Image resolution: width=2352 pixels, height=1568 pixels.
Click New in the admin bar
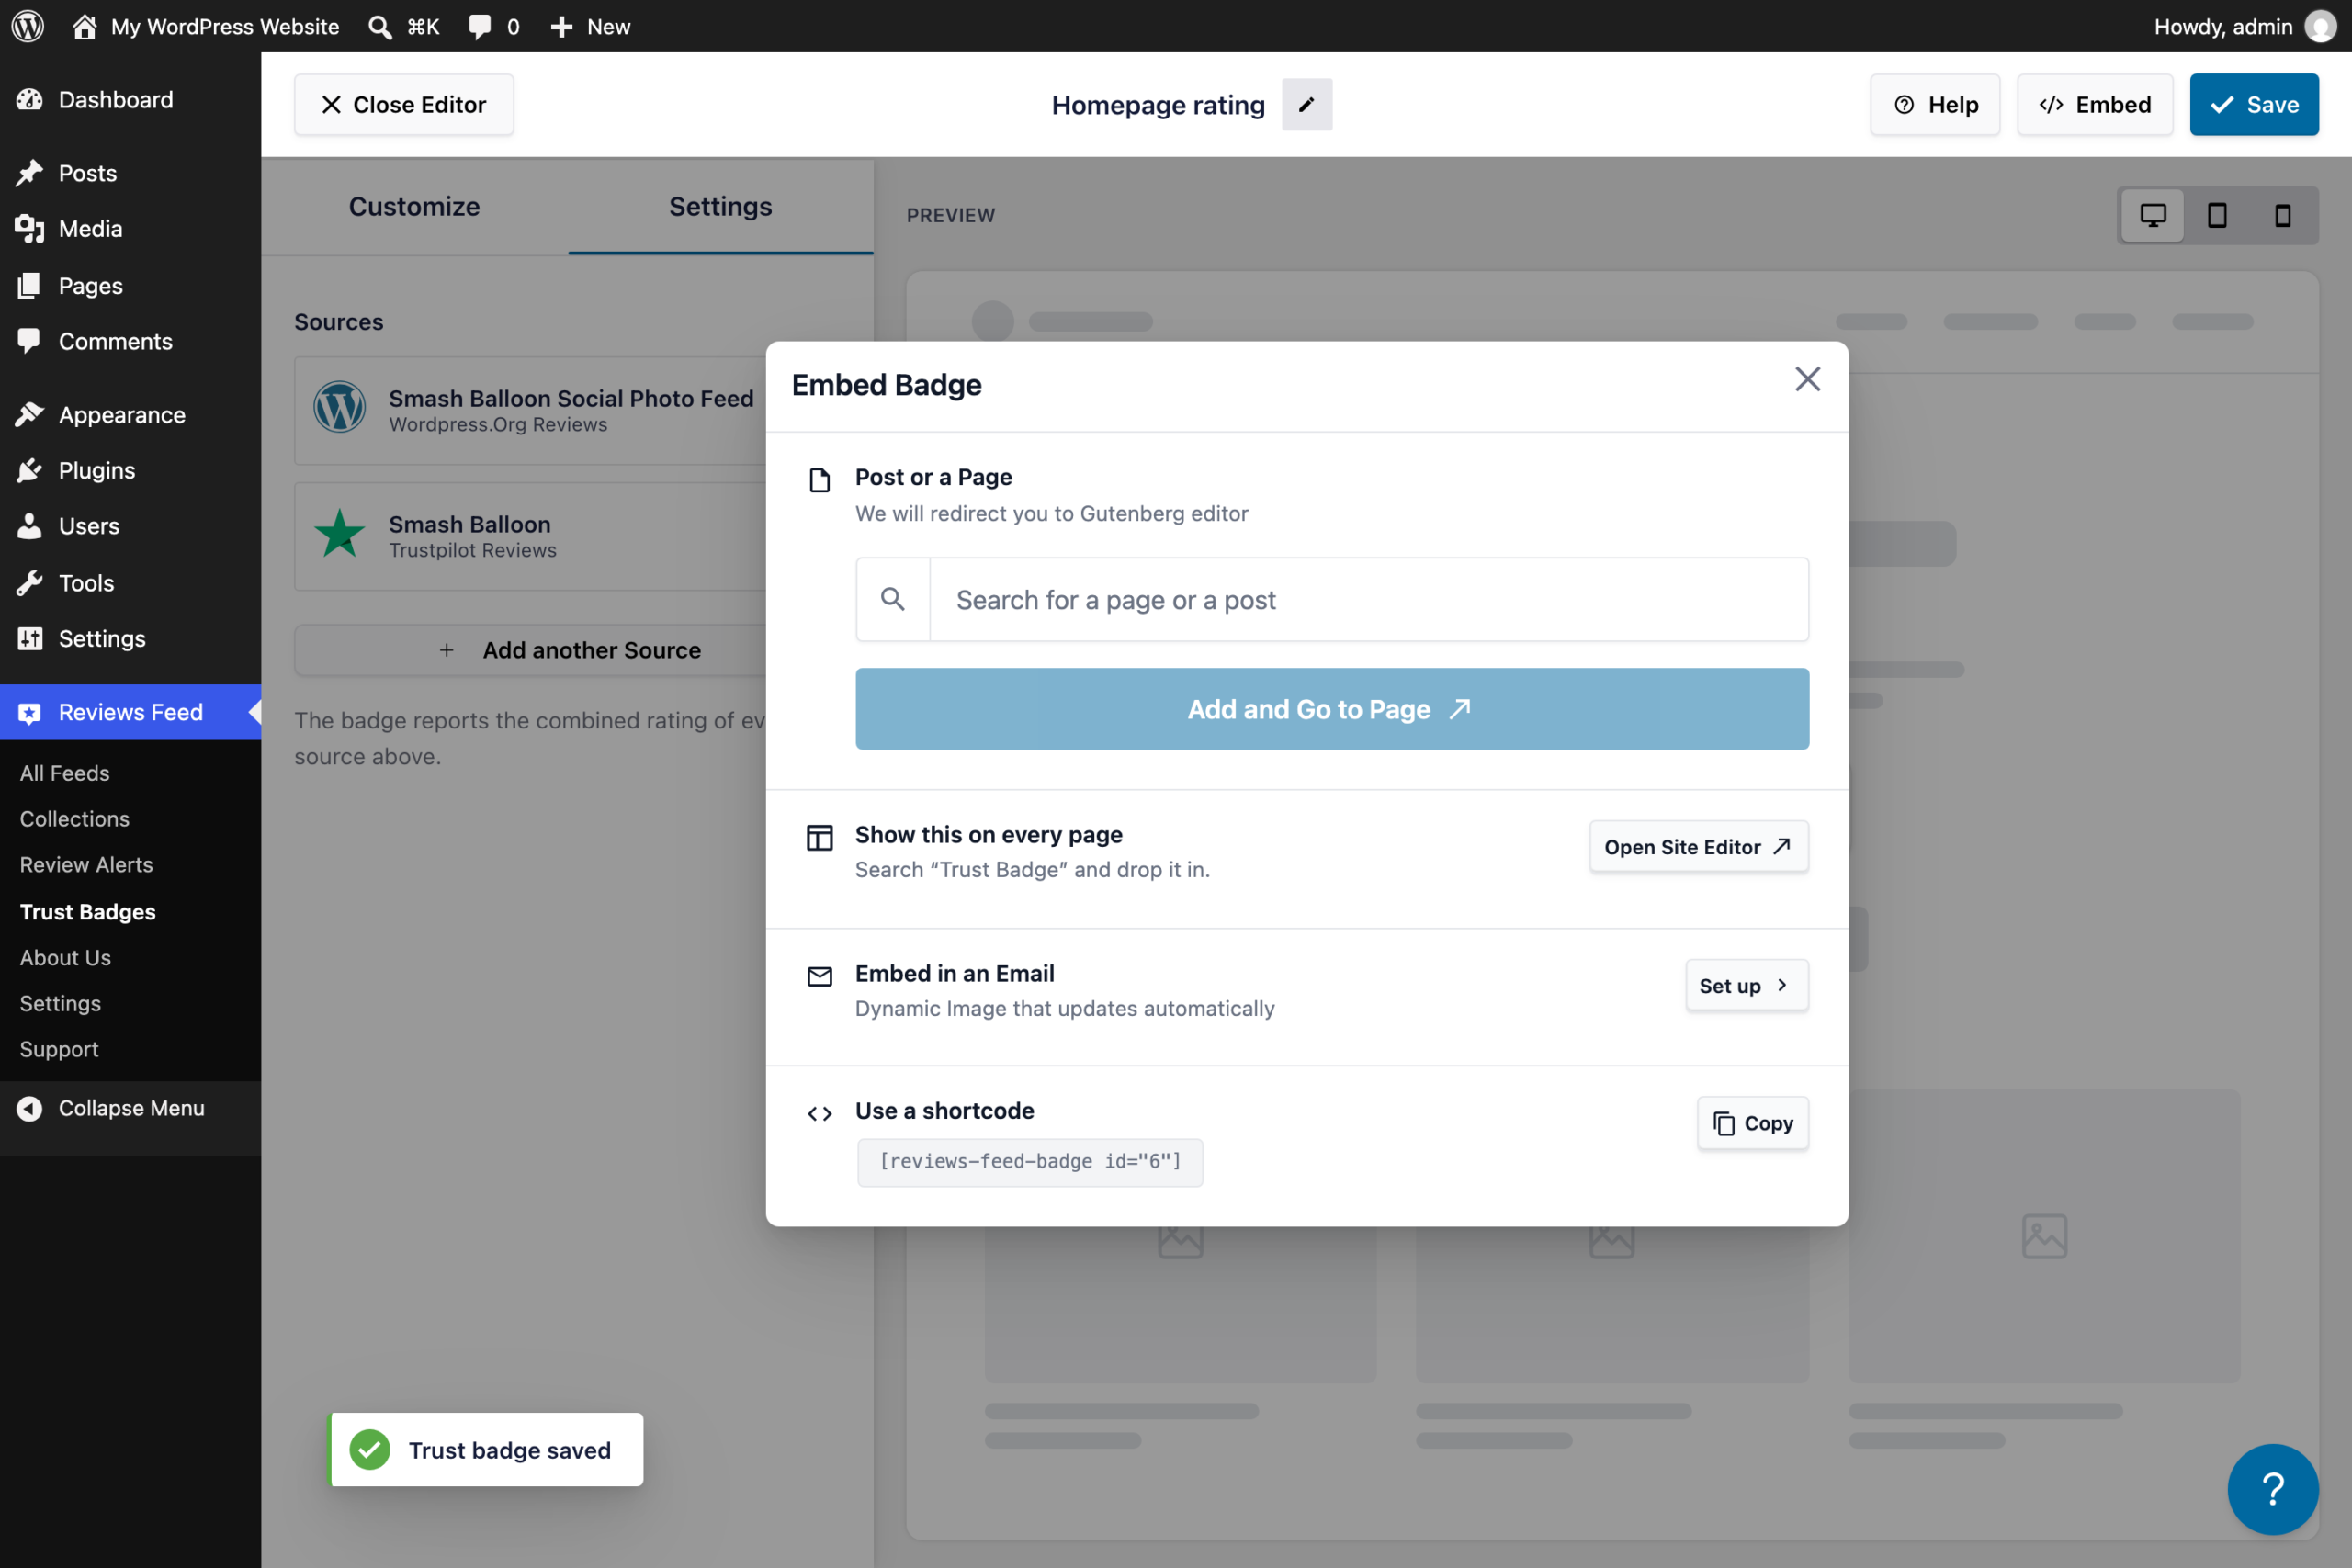click(590, 27)
